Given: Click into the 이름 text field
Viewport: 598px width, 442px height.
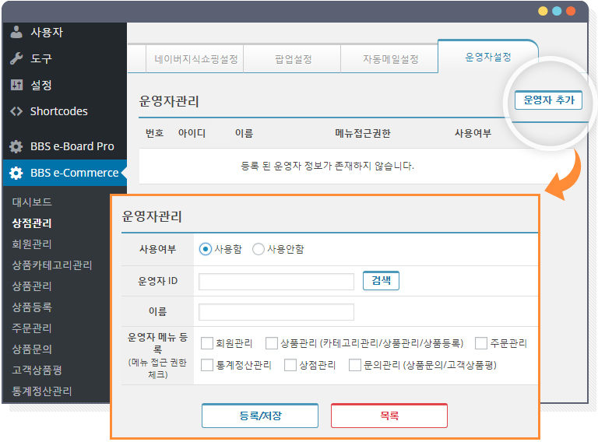Looking at the screenshot, I should point(276,312).
